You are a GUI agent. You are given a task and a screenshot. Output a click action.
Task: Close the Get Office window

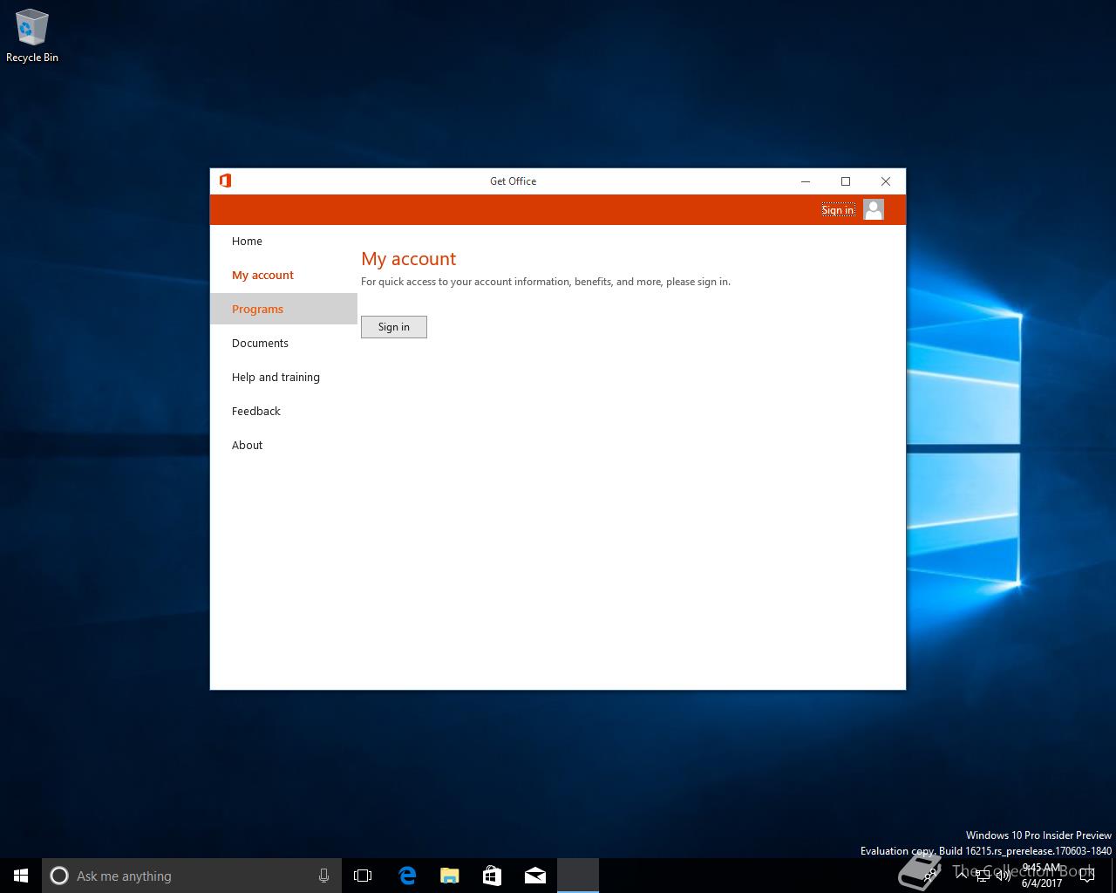tap(886, 181)
